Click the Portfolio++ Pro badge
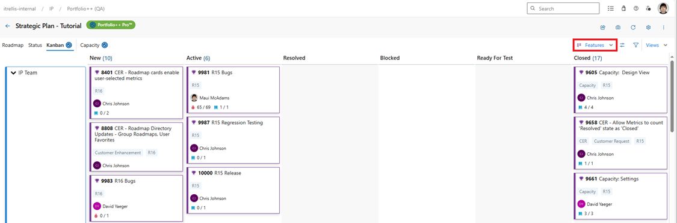Screen dimensions: 677x223 (111, 25)
